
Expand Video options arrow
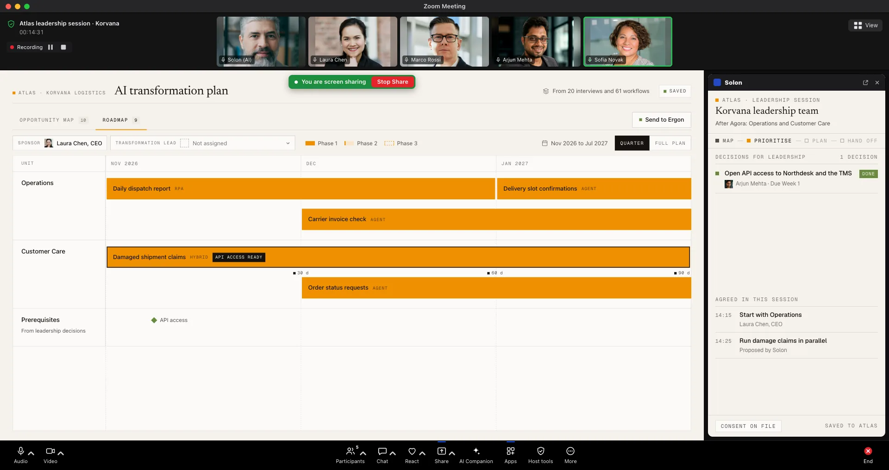point(61,453)
